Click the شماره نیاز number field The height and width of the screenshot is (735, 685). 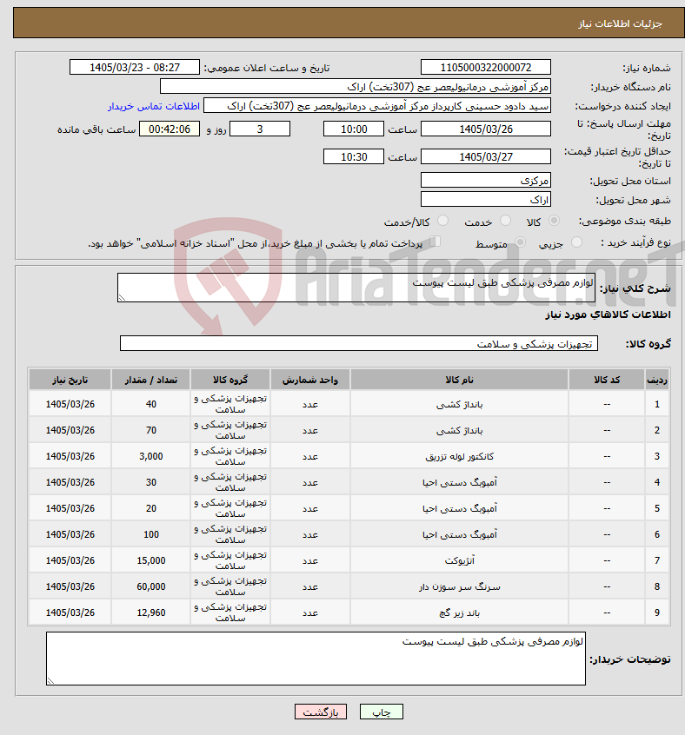(x=486, y=68)
